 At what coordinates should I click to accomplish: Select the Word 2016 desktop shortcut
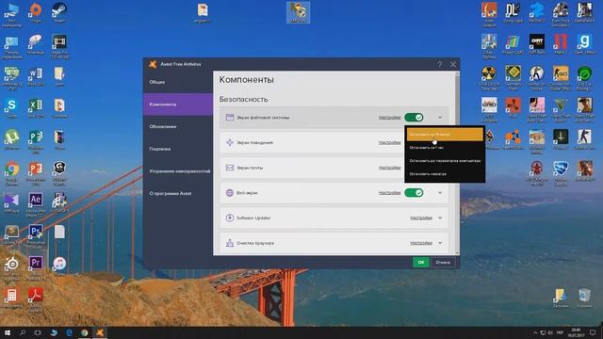[x=36, y=76]
